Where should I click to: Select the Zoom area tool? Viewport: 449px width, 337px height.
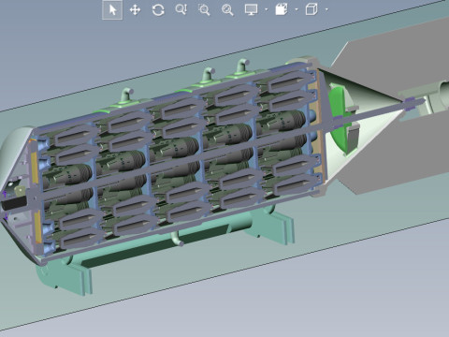[x=204, y=10]
